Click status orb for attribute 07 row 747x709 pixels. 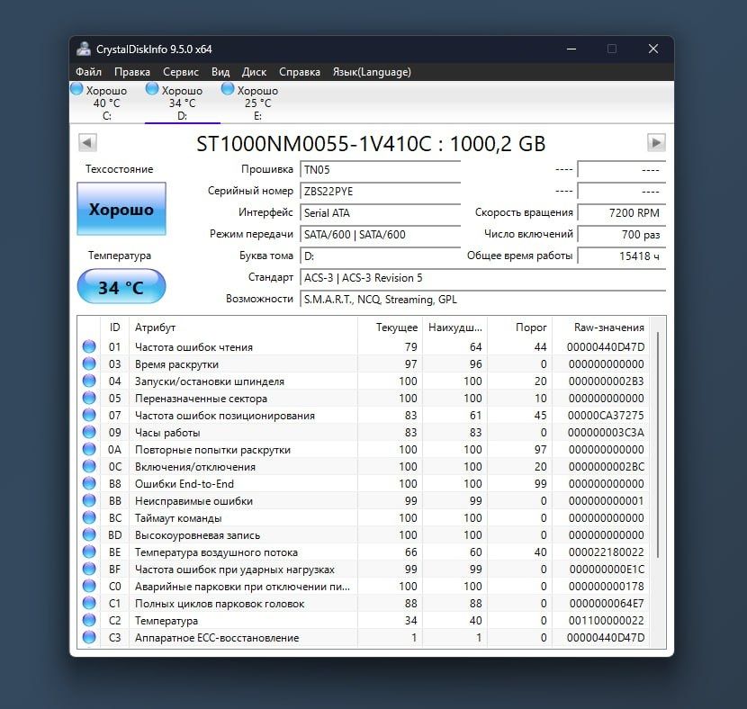89,415
